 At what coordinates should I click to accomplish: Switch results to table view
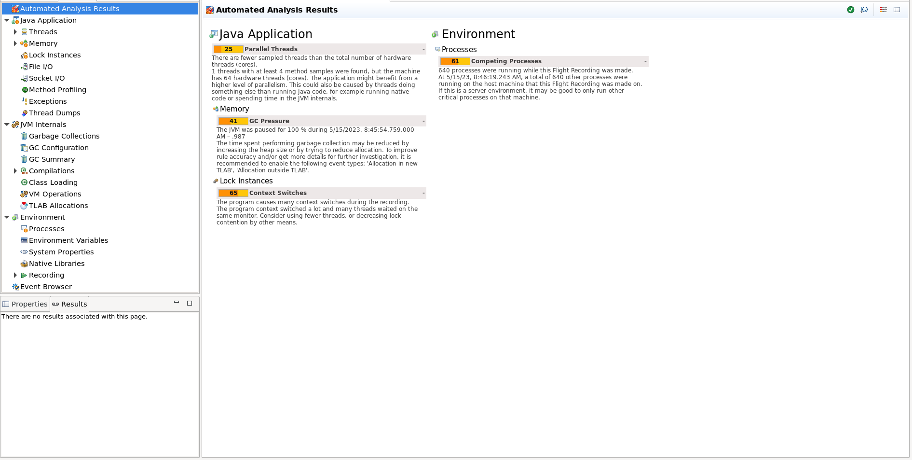[x=897, y=10]
